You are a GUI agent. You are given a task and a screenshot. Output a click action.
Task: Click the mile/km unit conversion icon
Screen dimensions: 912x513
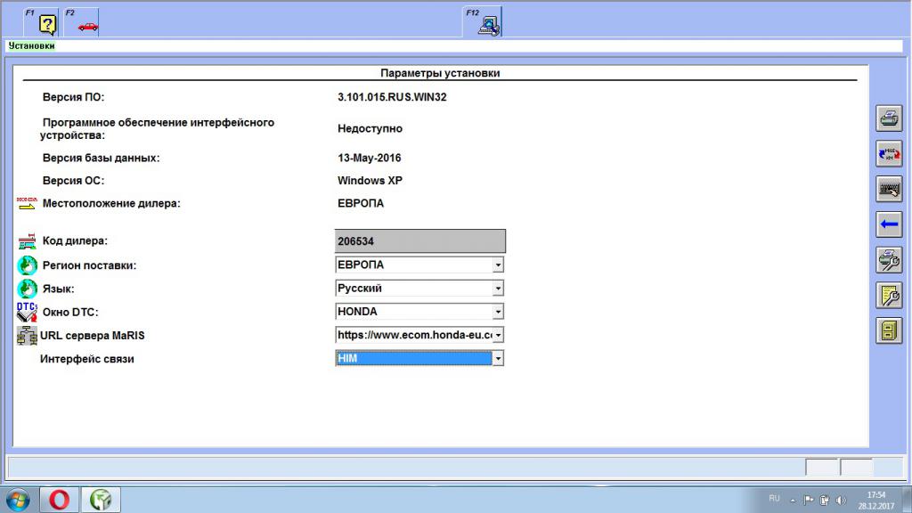pos(889,153)
